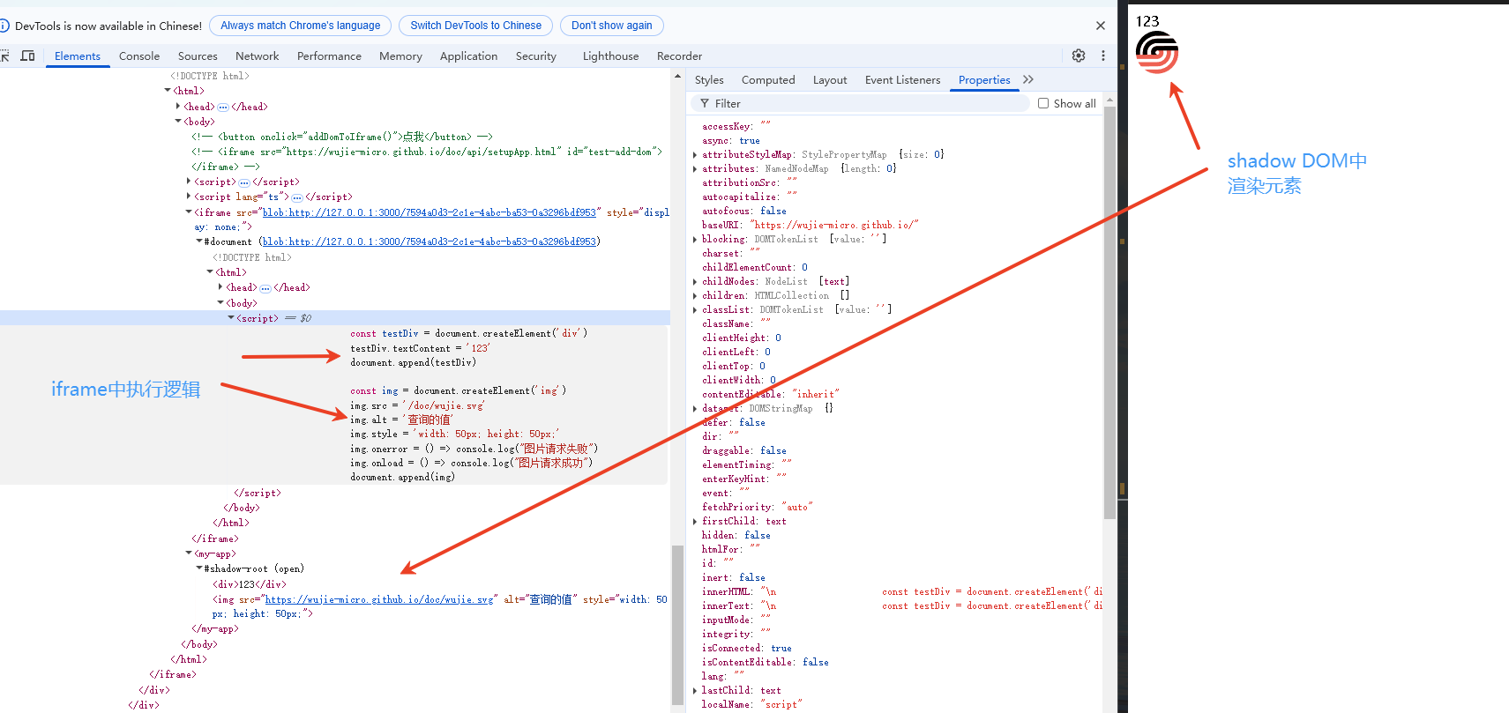
Task: Open the Event Listeners sidebar tab
Action: click(902, 79)
